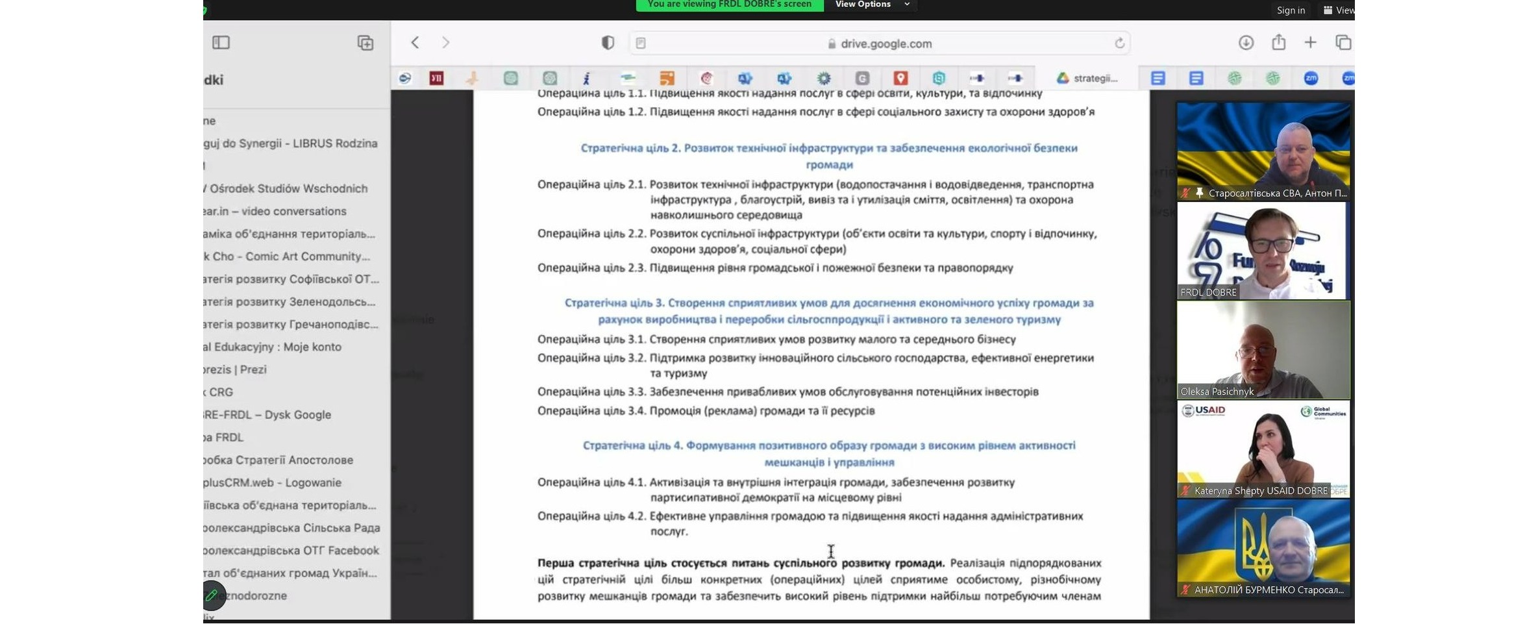
Task: Reload the page with refresh icon
Action: coord(1119,44)
